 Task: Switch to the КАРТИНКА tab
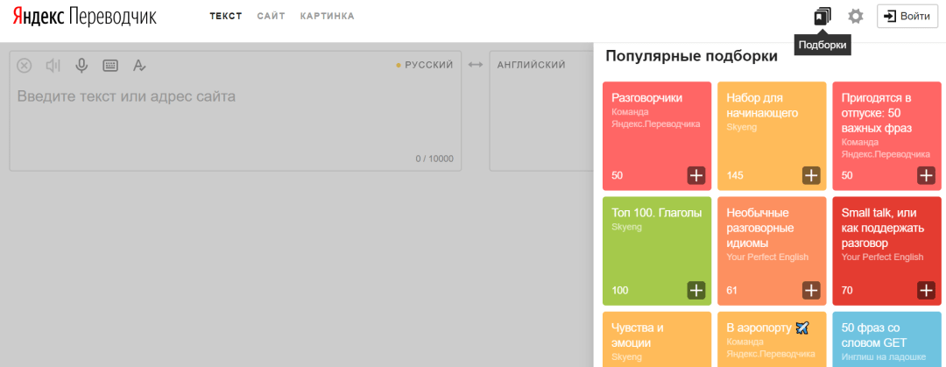pyautogui.click(x=327, y=17)
